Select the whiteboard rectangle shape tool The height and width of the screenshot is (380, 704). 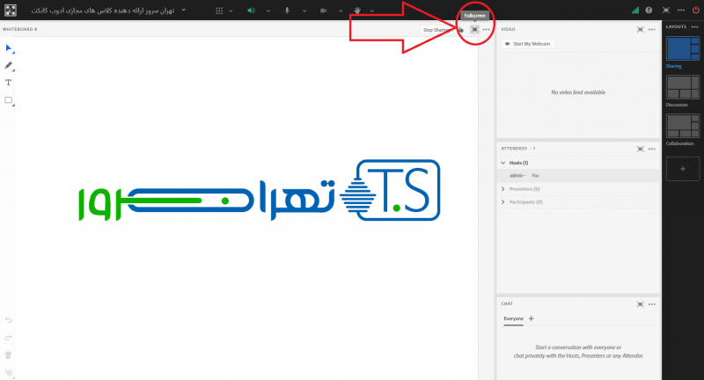click(9, 100)
